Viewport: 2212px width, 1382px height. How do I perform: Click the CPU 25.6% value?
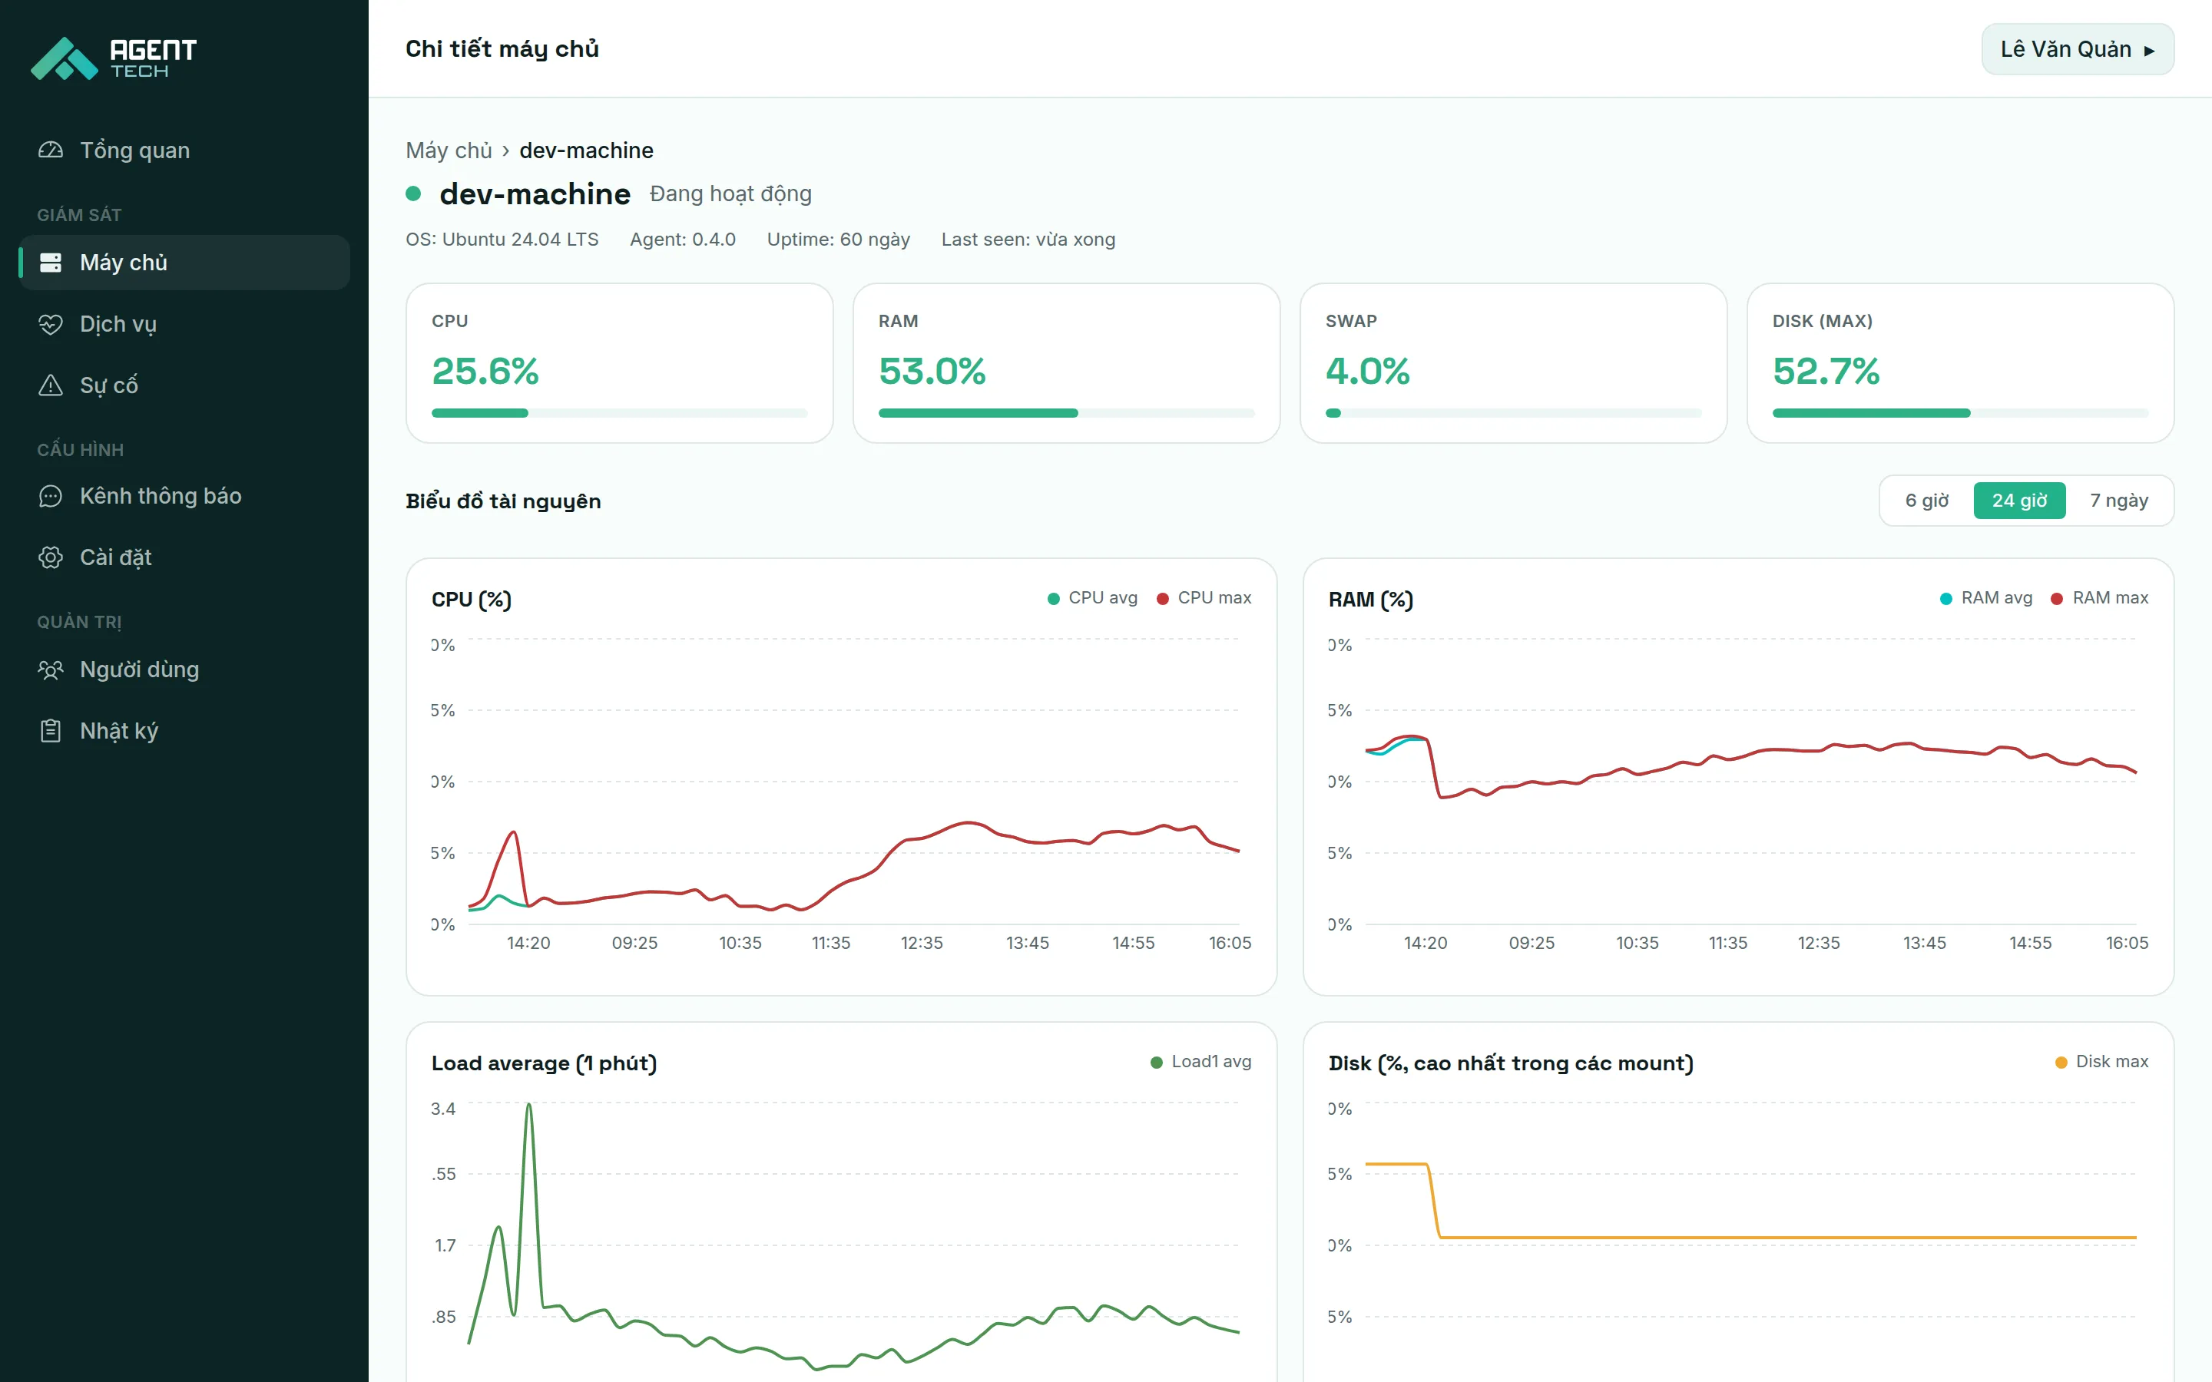pyautogui.click(x=485, y=371)
